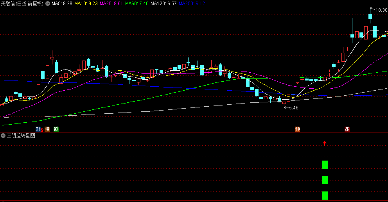Viewport: 388px width, 202px height.
Task: Click the green 跌 marker icon
Action: [56, 129]
